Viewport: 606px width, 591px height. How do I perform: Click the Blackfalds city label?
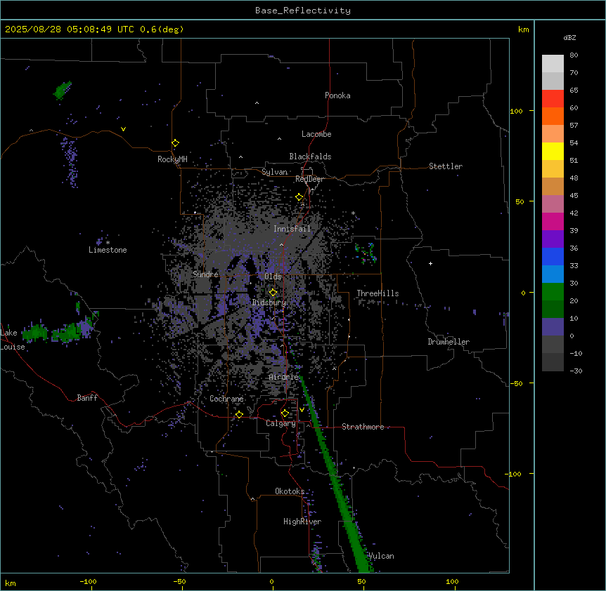(x=310, y=157)
